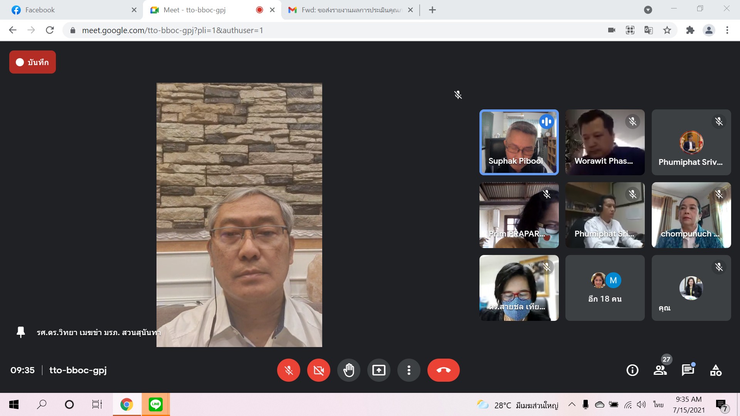Open the meeting details info icon
The image size is (740, 416).
[x=632, y=370]
